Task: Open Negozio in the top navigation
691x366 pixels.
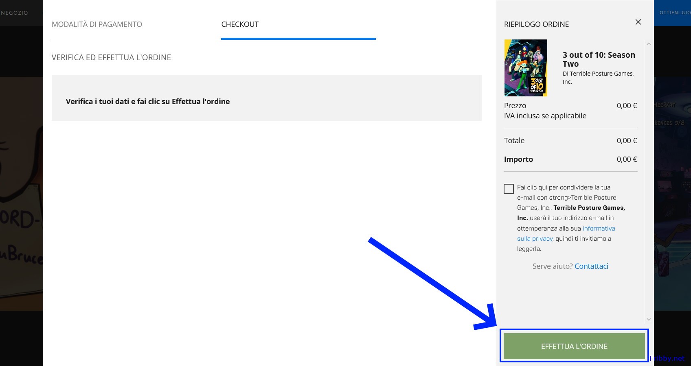Action: point(15,13)
